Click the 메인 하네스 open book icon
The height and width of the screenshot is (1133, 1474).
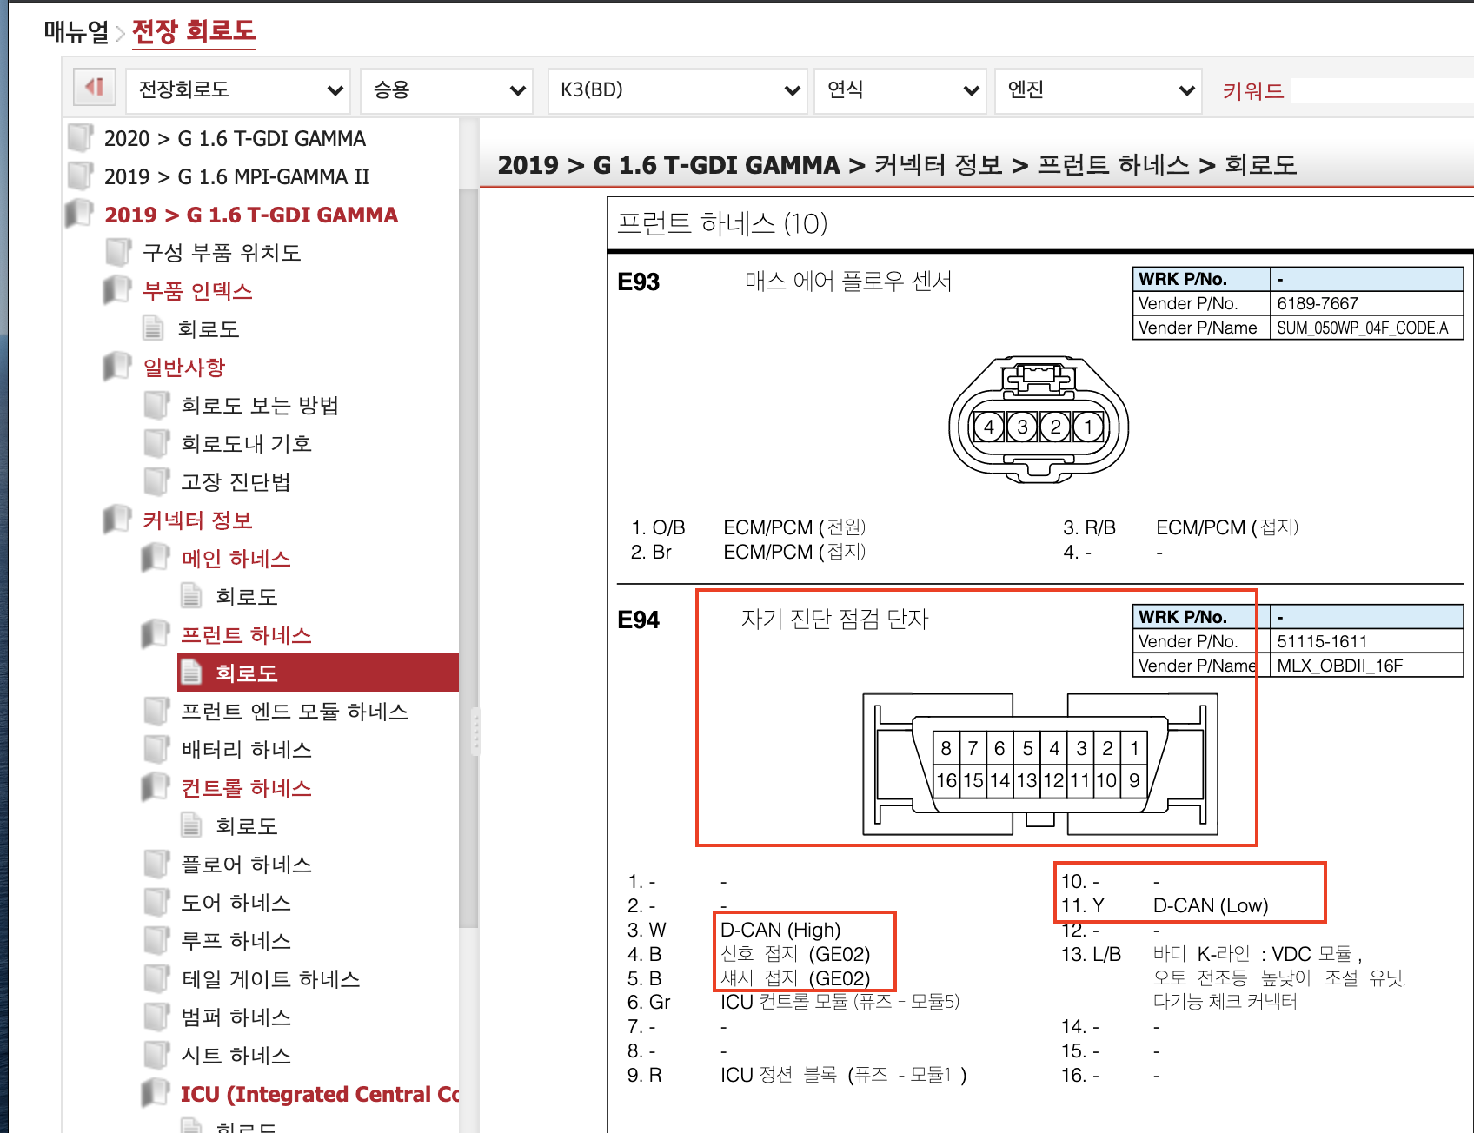coord(156,558)
